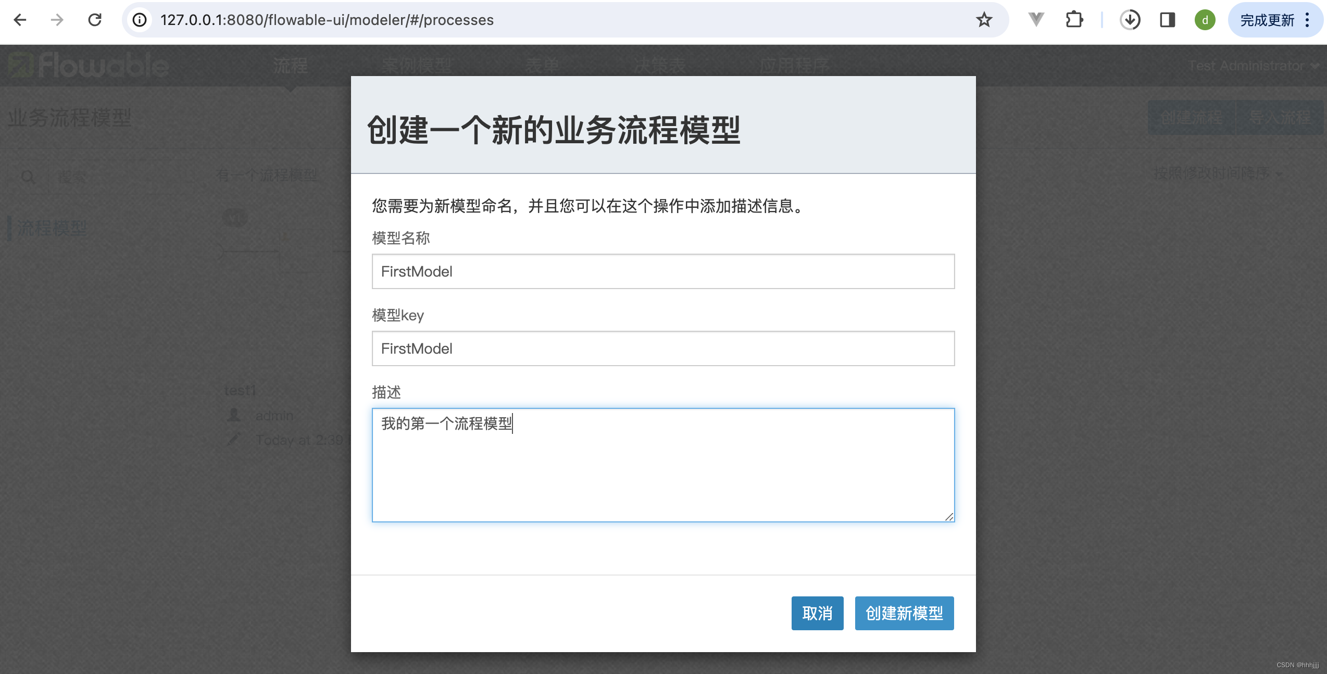
Task: Open the 流程 tab in the header
Action: [290, 66]
